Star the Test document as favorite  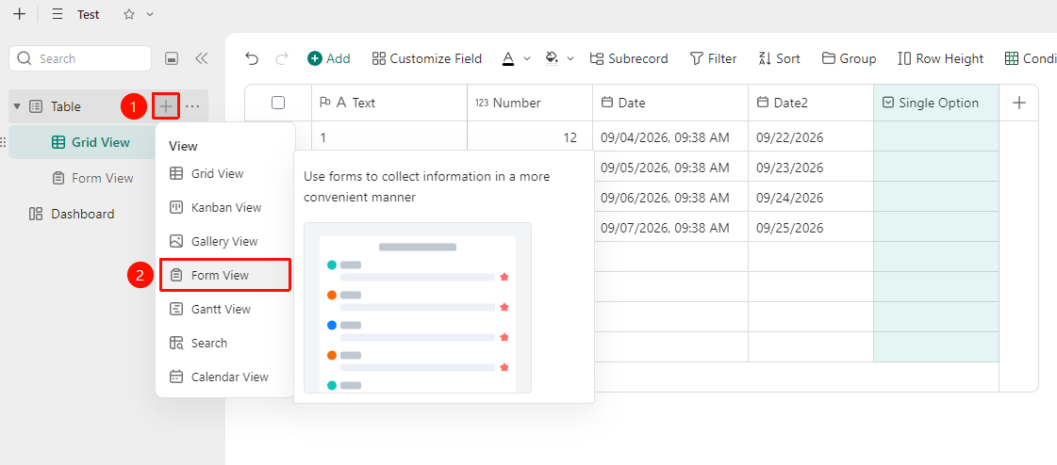click(x=129, y=14)
